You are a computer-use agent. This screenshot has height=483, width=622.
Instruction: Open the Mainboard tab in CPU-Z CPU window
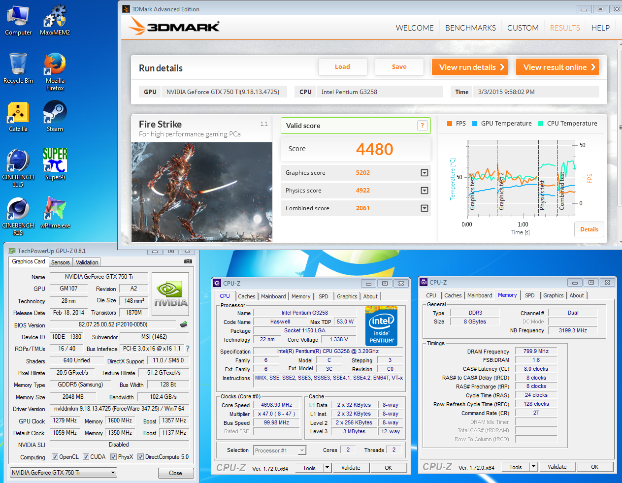[x=273, y=296]
